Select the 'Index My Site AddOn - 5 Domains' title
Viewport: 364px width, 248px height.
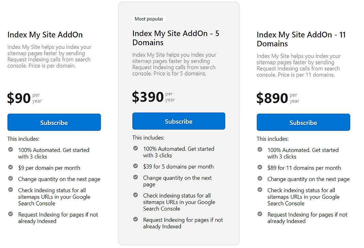click(x=176, y=38)
